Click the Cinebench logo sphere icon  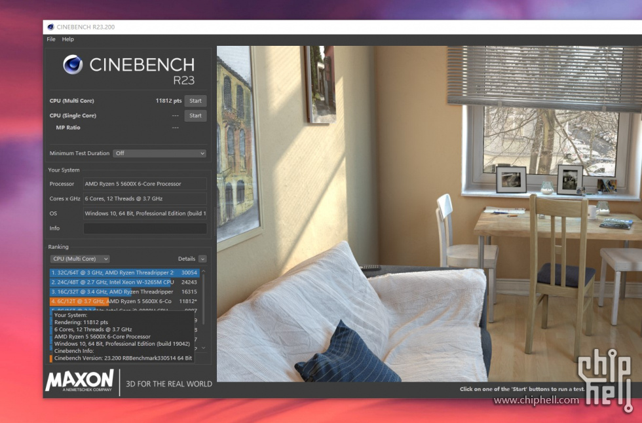click(73, 64)
